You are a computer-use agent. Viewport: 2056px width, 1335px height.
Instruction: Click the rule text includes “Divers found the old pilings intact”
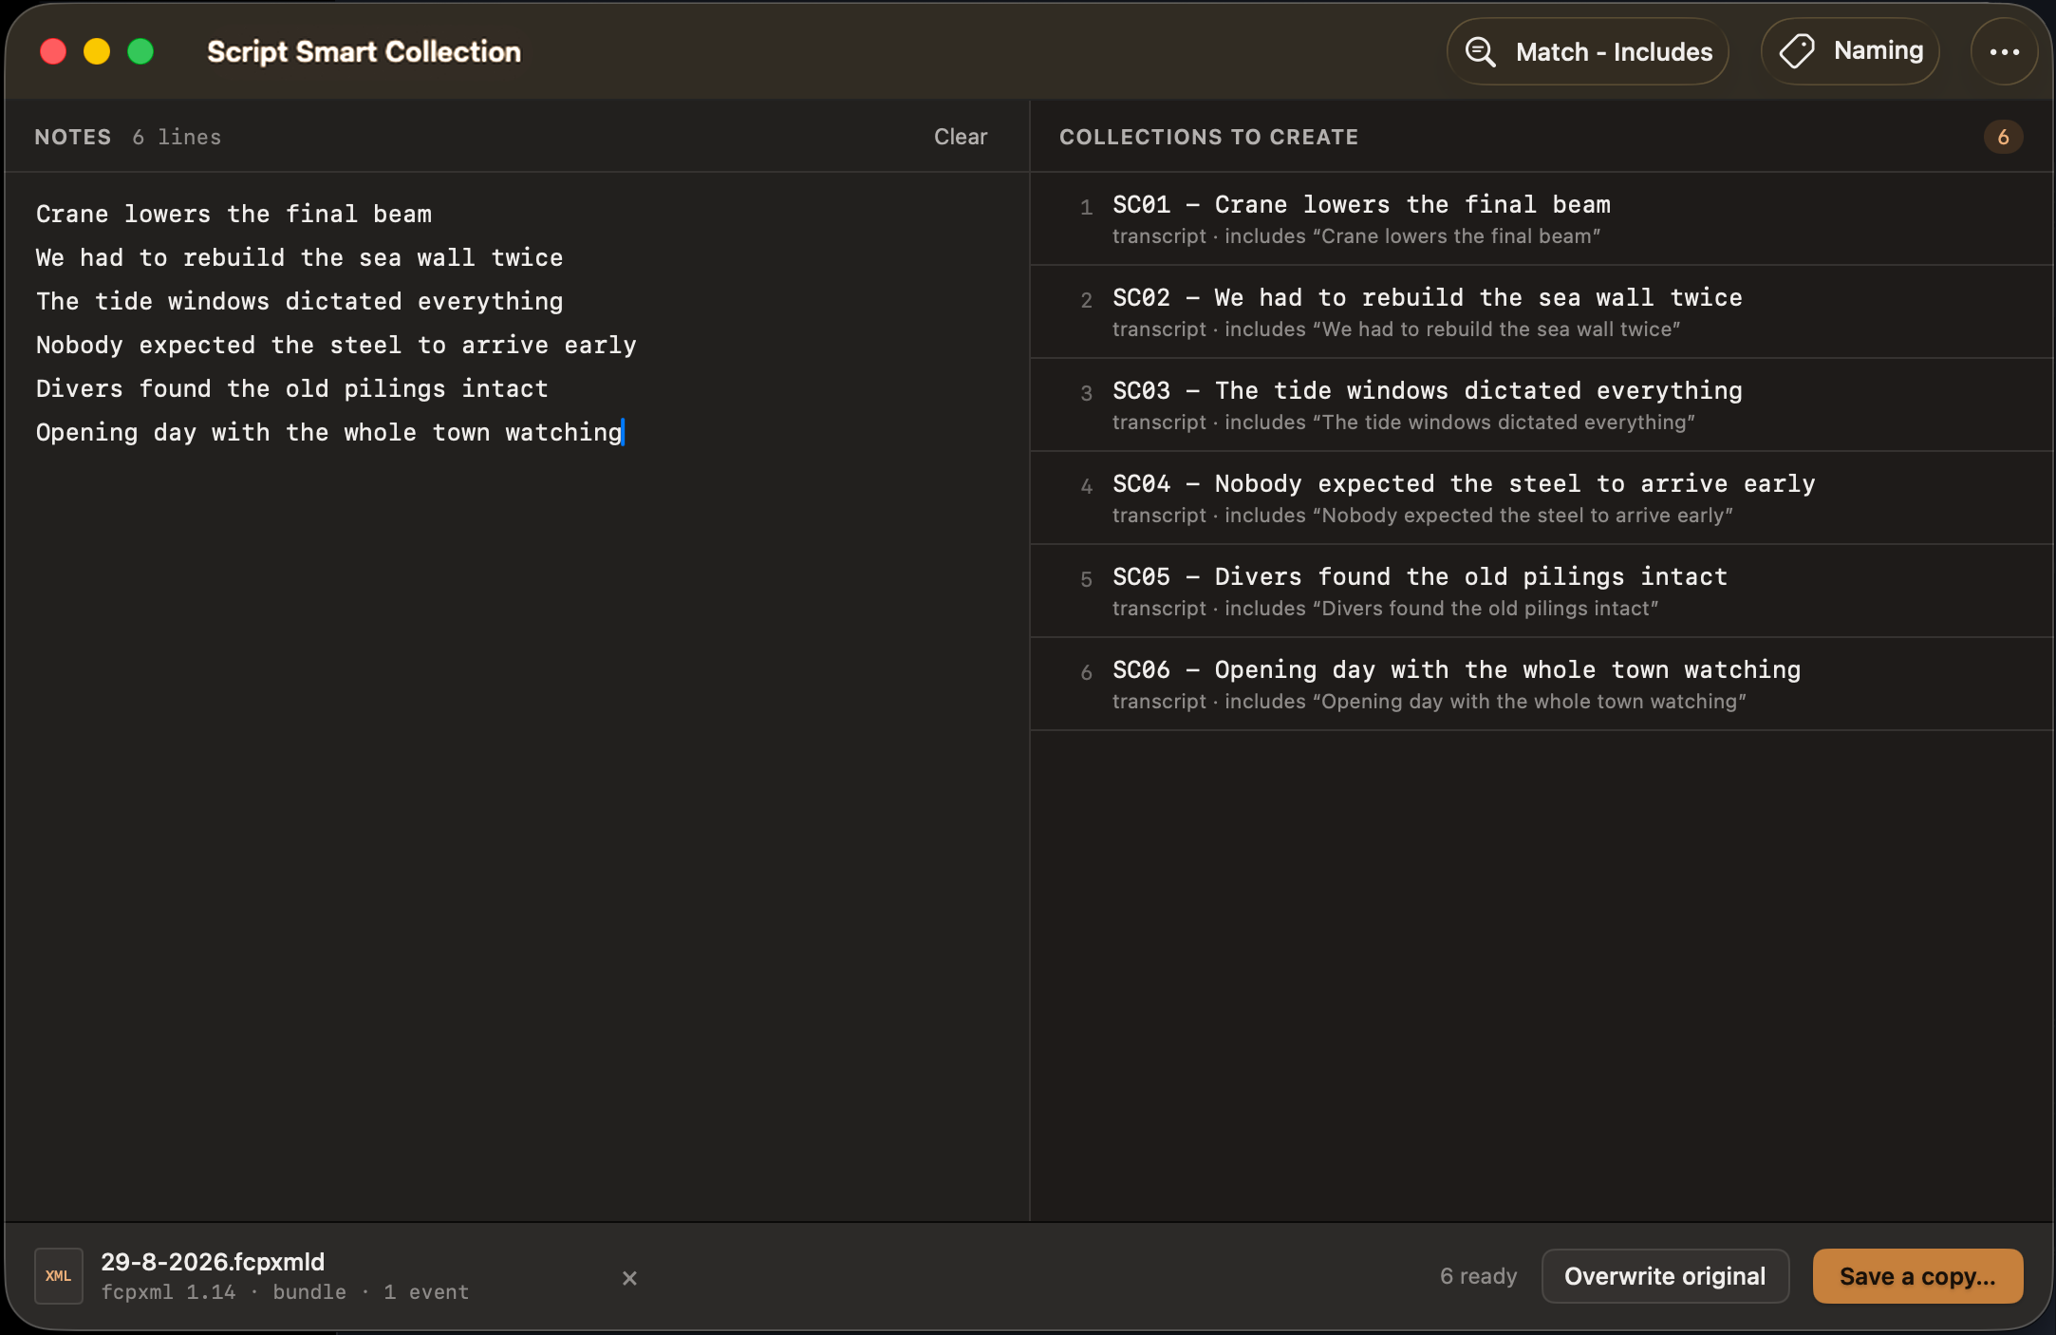pos(1442,609)
